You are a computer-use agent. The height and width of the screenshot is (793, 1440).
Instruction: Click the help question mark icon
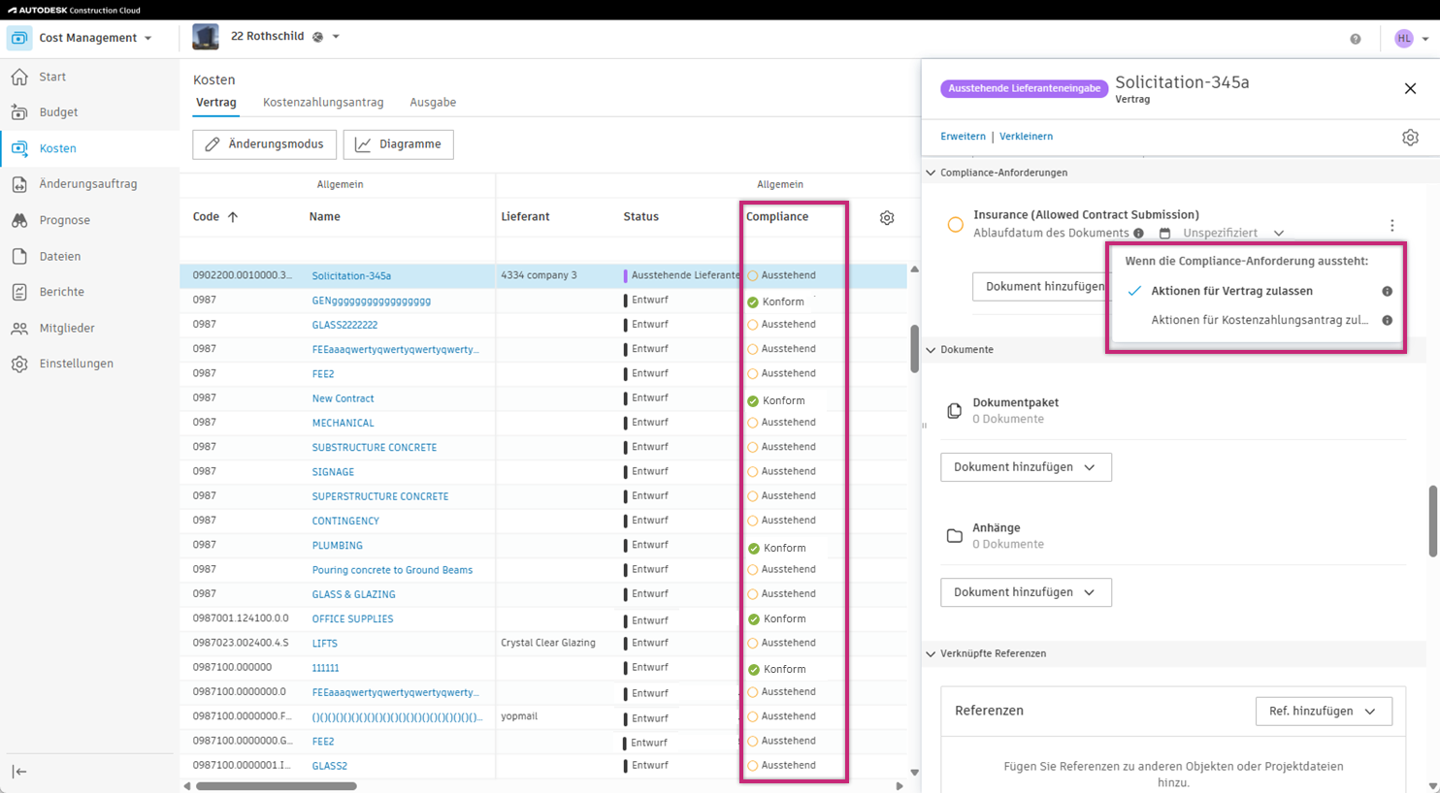(1356, 39)
